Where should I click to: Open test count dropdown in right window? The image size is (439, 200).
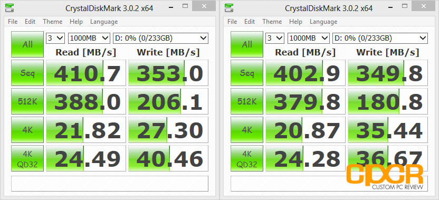275,38
